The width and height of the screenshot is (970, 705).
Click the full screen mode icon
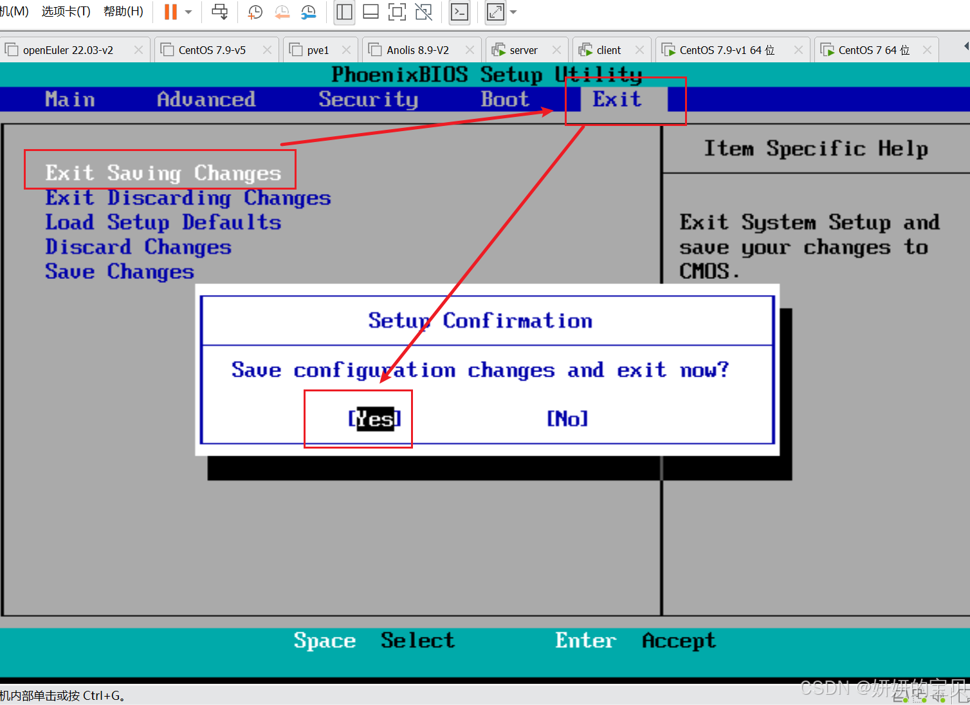point(397,12)
